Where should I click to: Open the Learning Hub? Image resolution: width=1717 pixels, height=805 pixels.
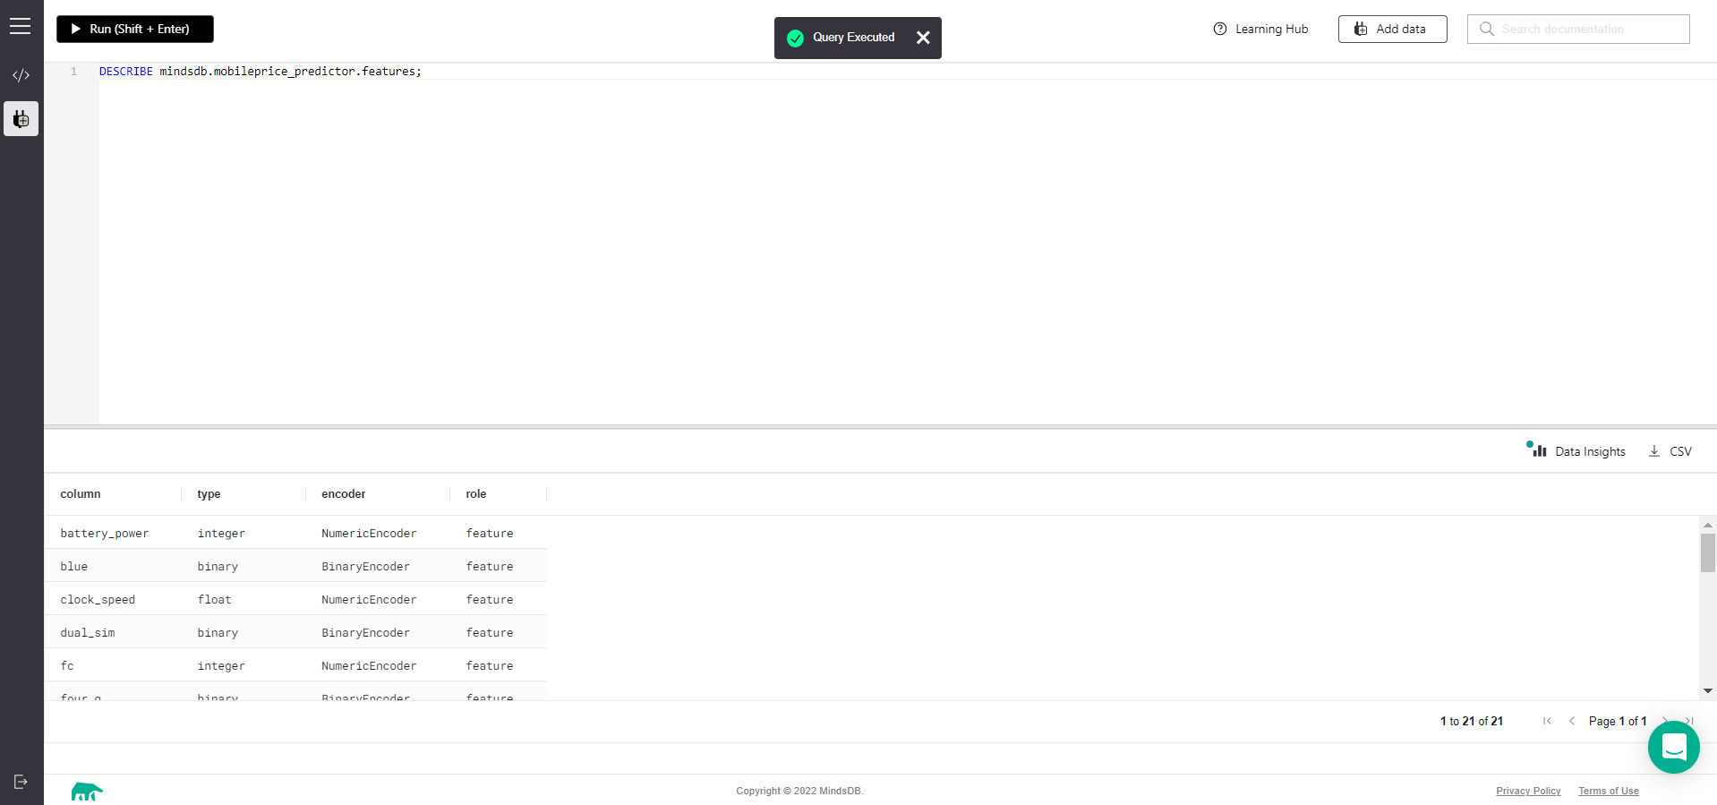coord(1260,29)
